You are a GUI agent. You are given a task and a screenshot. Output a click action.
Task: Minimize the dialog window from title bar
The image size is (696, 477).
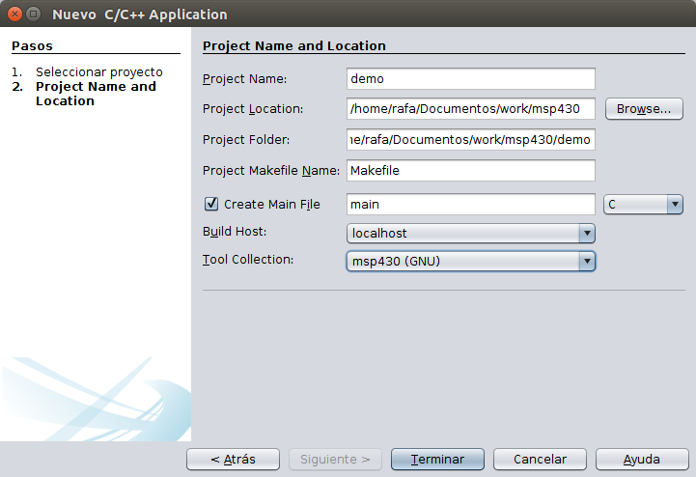(34, 14)
